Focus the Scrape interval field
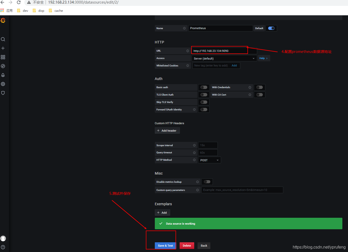Image resolution: width=348 pixels, height=252 pixels. point(208,145)
